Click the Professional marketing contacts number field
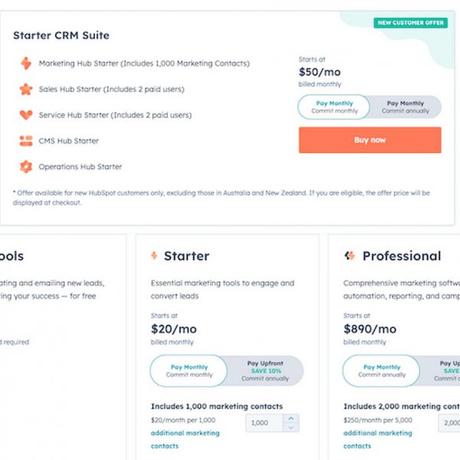 pyautogui.click(x=449, y=423)
